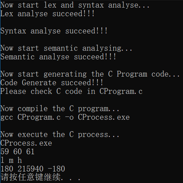Screen dimensions: 183x183
Task: Click CProcess.exe at the end of the gcc command
Action: 104,117
